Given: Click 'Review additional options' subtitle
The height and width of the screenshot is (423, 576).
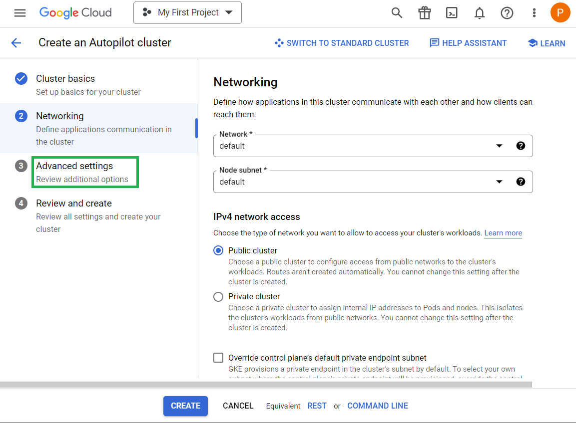Looking at the screenshot, I should (x=82, y=180).
